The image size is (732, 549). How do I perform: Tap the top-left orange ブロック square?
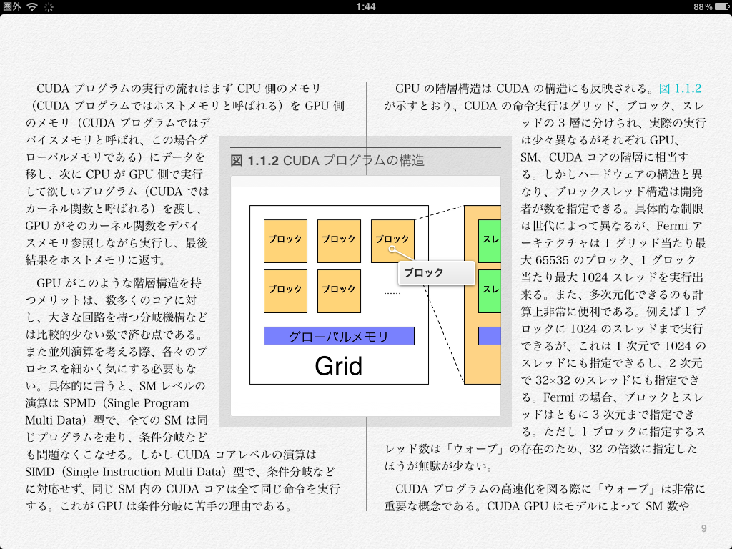click(x=285, y=241)
